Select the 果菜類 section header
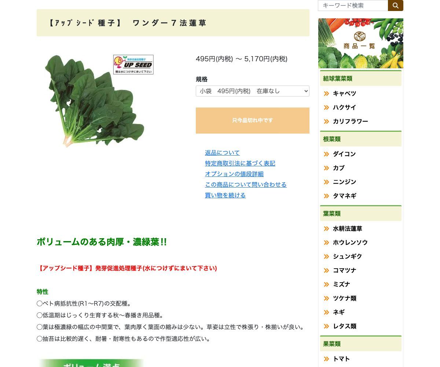This screenshot has height=367, width=440. (332, 344)
